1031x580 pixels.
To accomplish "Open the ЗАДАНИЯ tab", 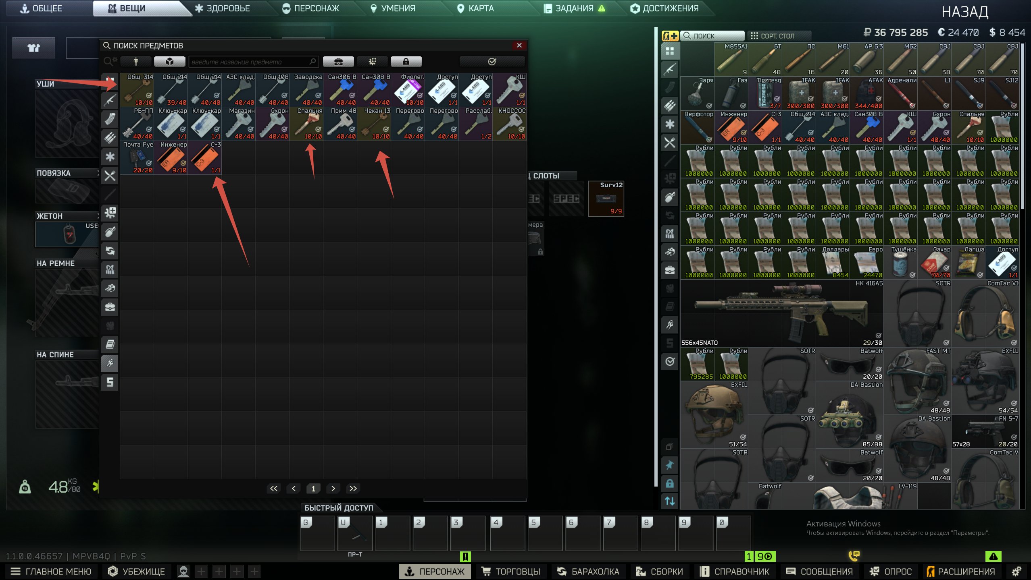I will pos(574,8).
